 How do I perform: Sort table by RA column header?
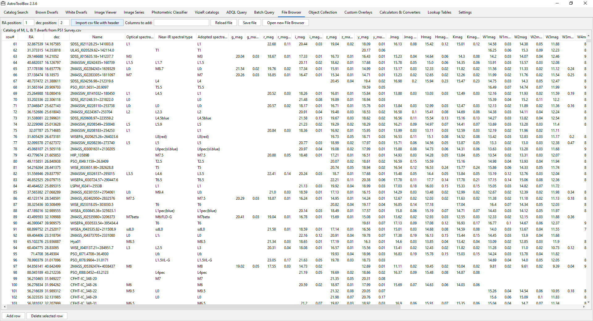pyautogui.click(x=31, y=37)
